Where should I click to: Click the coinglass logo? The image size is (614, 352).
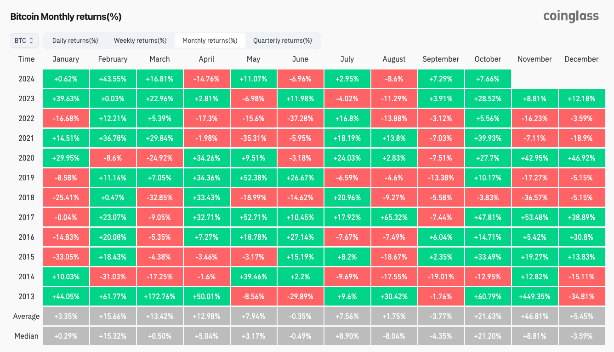pos(571,16)
